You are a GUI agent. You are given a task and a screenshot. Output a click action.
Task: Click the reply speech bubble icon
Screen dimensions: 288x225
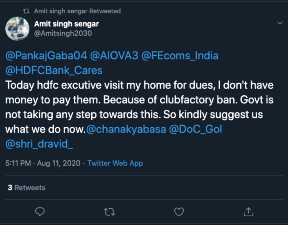40,211
